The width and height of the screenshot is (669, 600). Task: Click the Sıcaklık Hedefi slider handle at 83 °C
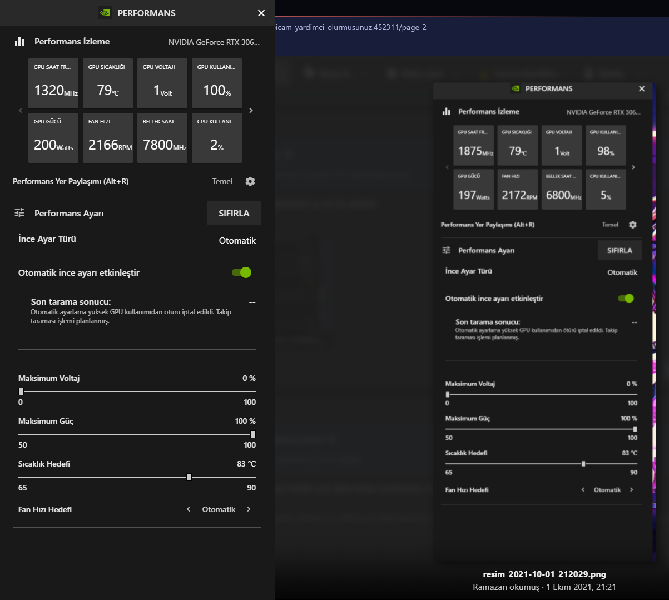tap(189, 477)
